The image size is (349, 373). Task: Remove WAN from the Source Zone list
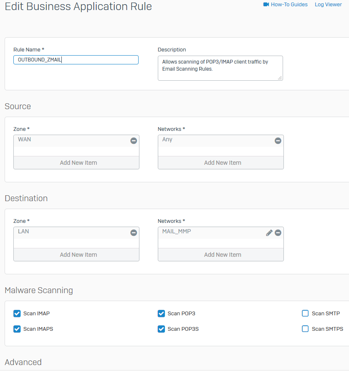[134, 141]
